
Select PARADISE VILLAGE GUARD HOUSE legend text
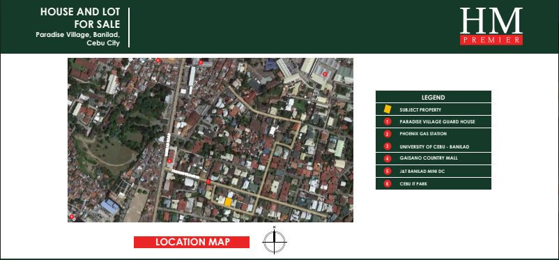pyautogui.click(x=438, y=121)
